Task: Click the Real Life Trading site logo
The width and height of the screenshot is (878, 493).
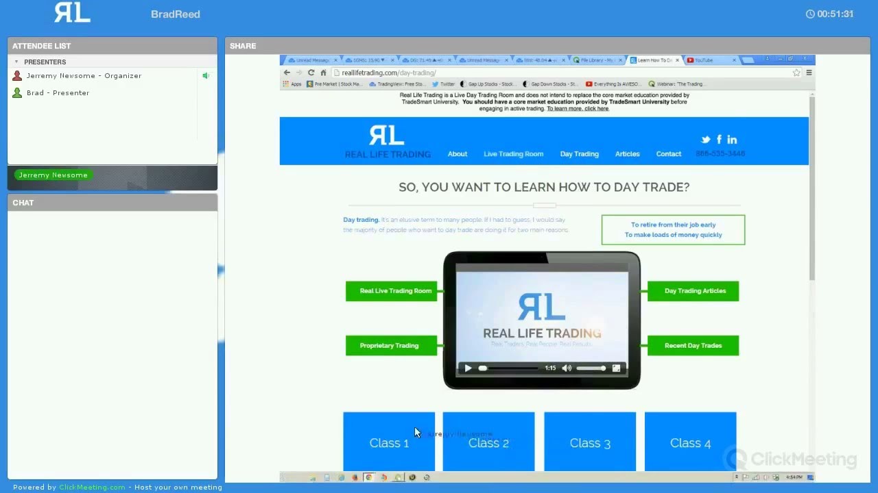Action: pyautogui.click(x=387, y=142)
